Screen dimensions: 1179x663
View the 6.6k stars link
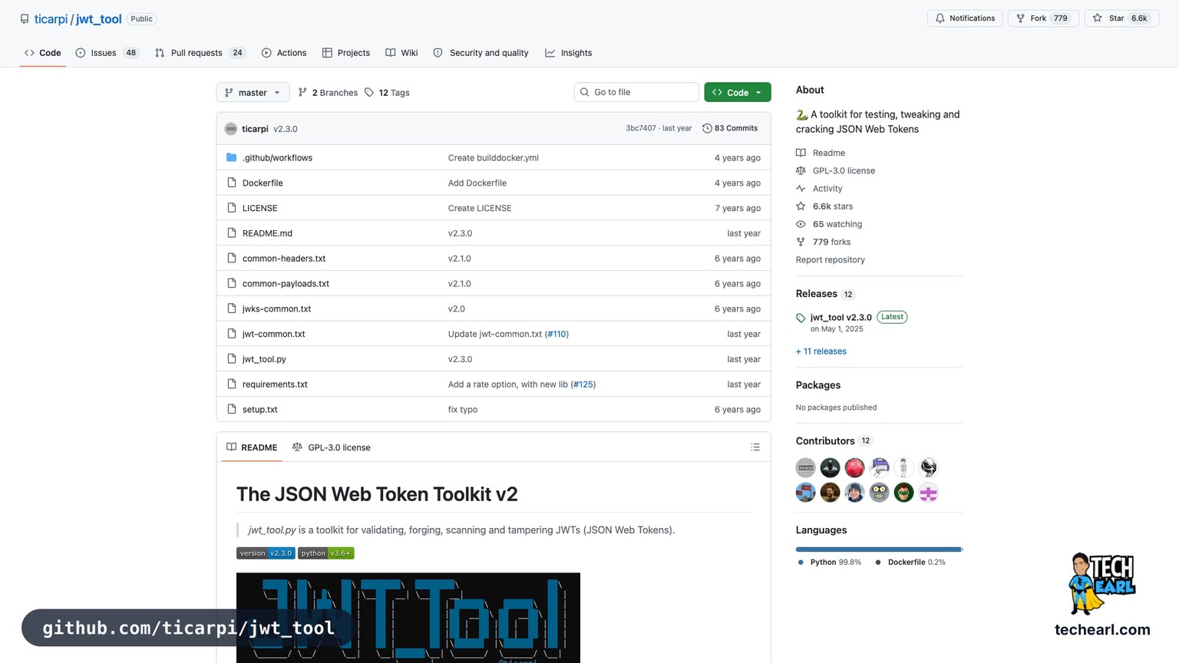[x=824, y=206]
